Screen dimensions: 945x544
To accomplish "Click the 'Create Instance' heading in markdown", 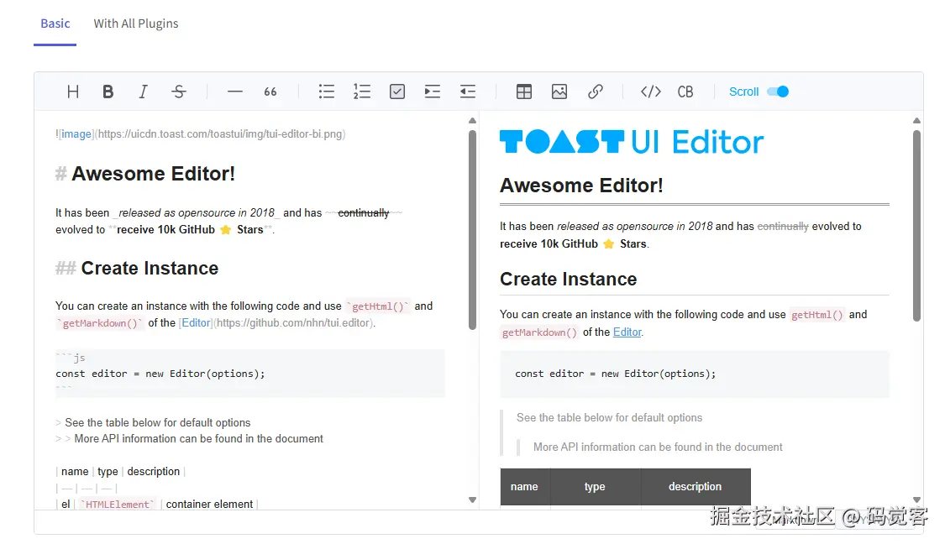I will click(x=150, y=268).
